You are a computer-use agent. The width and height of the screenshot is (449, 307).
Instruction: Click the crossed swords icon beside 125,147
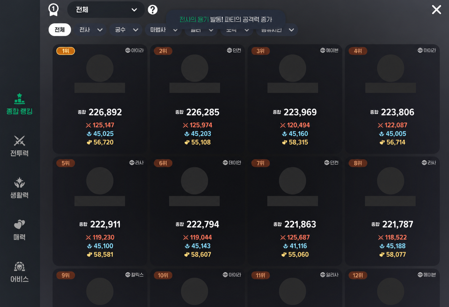click(x=88, y=125)
